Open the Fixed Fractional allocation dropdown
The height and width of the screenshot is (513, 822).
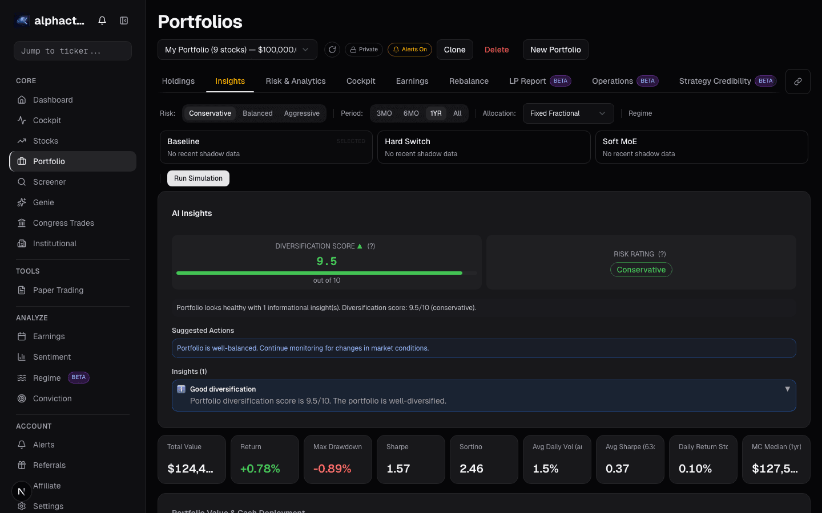[568, 113]
